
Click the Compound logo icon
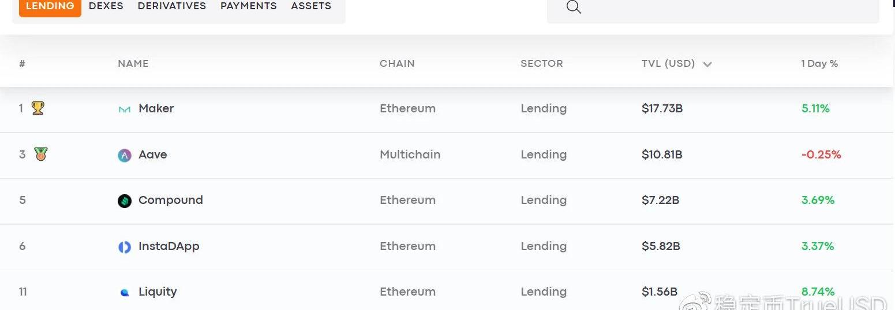pos(125,201)
